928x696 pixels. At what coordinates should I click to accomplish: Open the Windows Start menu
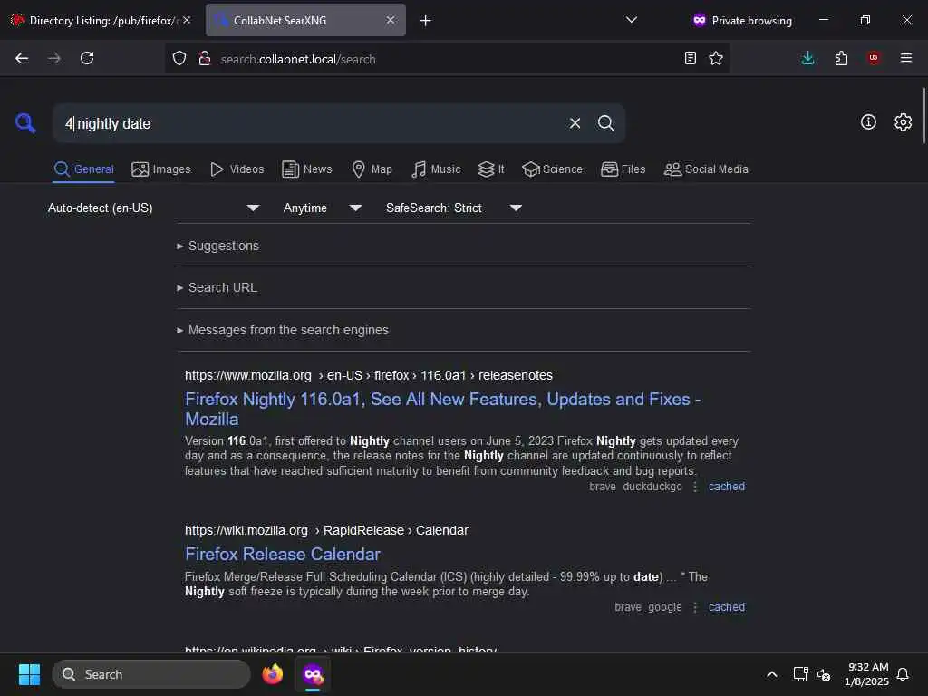[29, 674]
